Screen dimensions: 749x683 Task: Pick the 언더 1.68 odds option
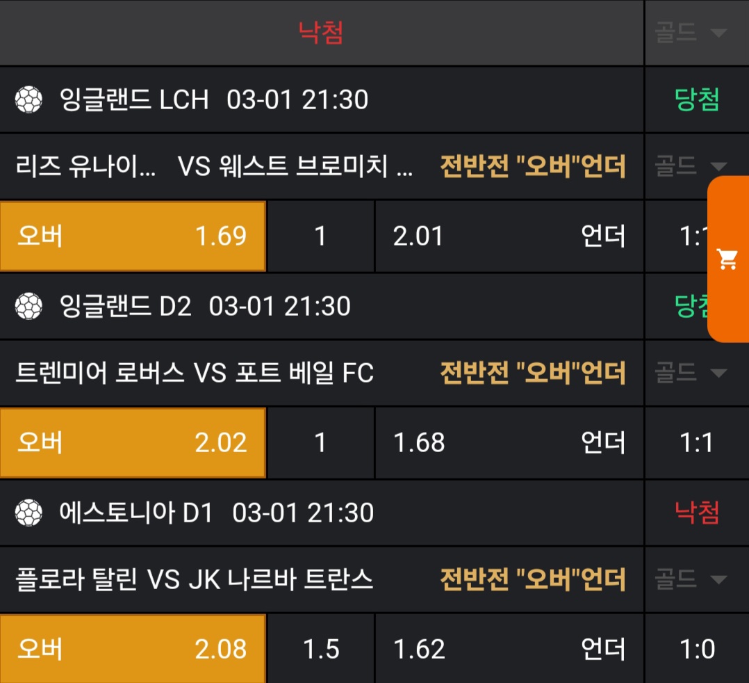click(x=509, y=443)
